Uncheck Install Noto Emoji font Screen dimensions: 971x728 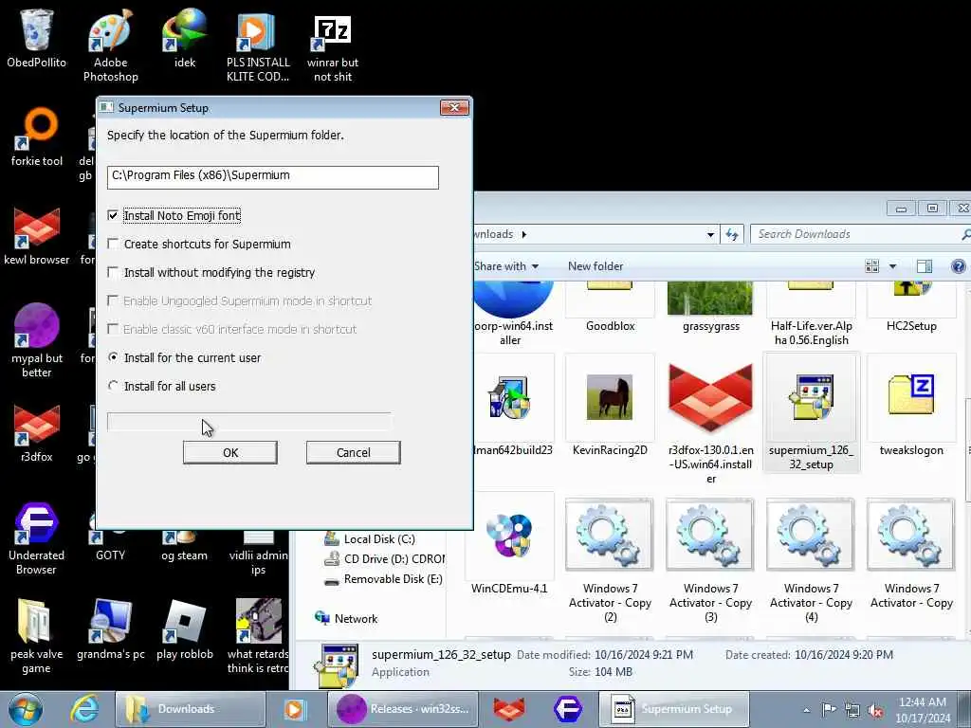pos(113,215)
